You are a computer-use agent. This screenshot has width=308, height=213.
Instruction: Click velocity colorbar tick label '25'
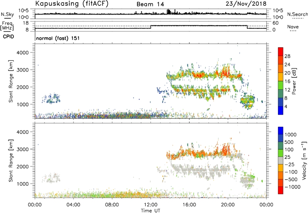coord(287,157)
